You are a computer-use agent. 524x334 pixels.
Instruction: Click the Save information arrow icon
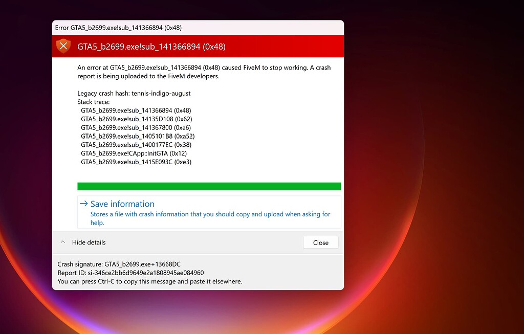[84, 204]
